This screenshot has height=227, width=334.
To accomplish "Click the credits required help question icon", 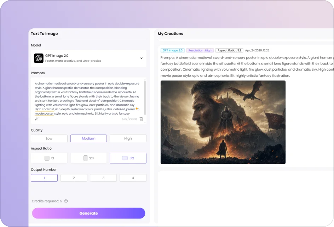I will pos(66,201).
